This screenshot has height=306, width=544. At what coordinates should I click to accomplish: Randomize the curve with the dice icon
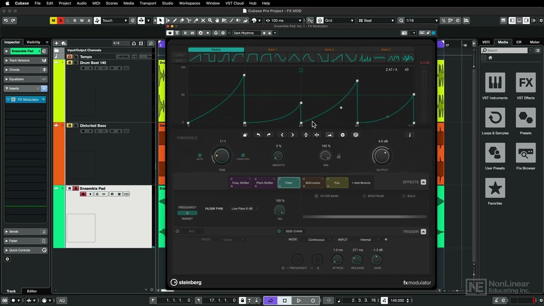356,135
